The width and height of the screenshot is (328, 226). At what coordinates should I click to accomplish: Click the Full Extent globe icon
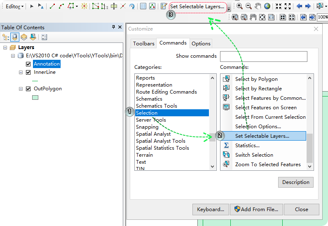[267, 6]
